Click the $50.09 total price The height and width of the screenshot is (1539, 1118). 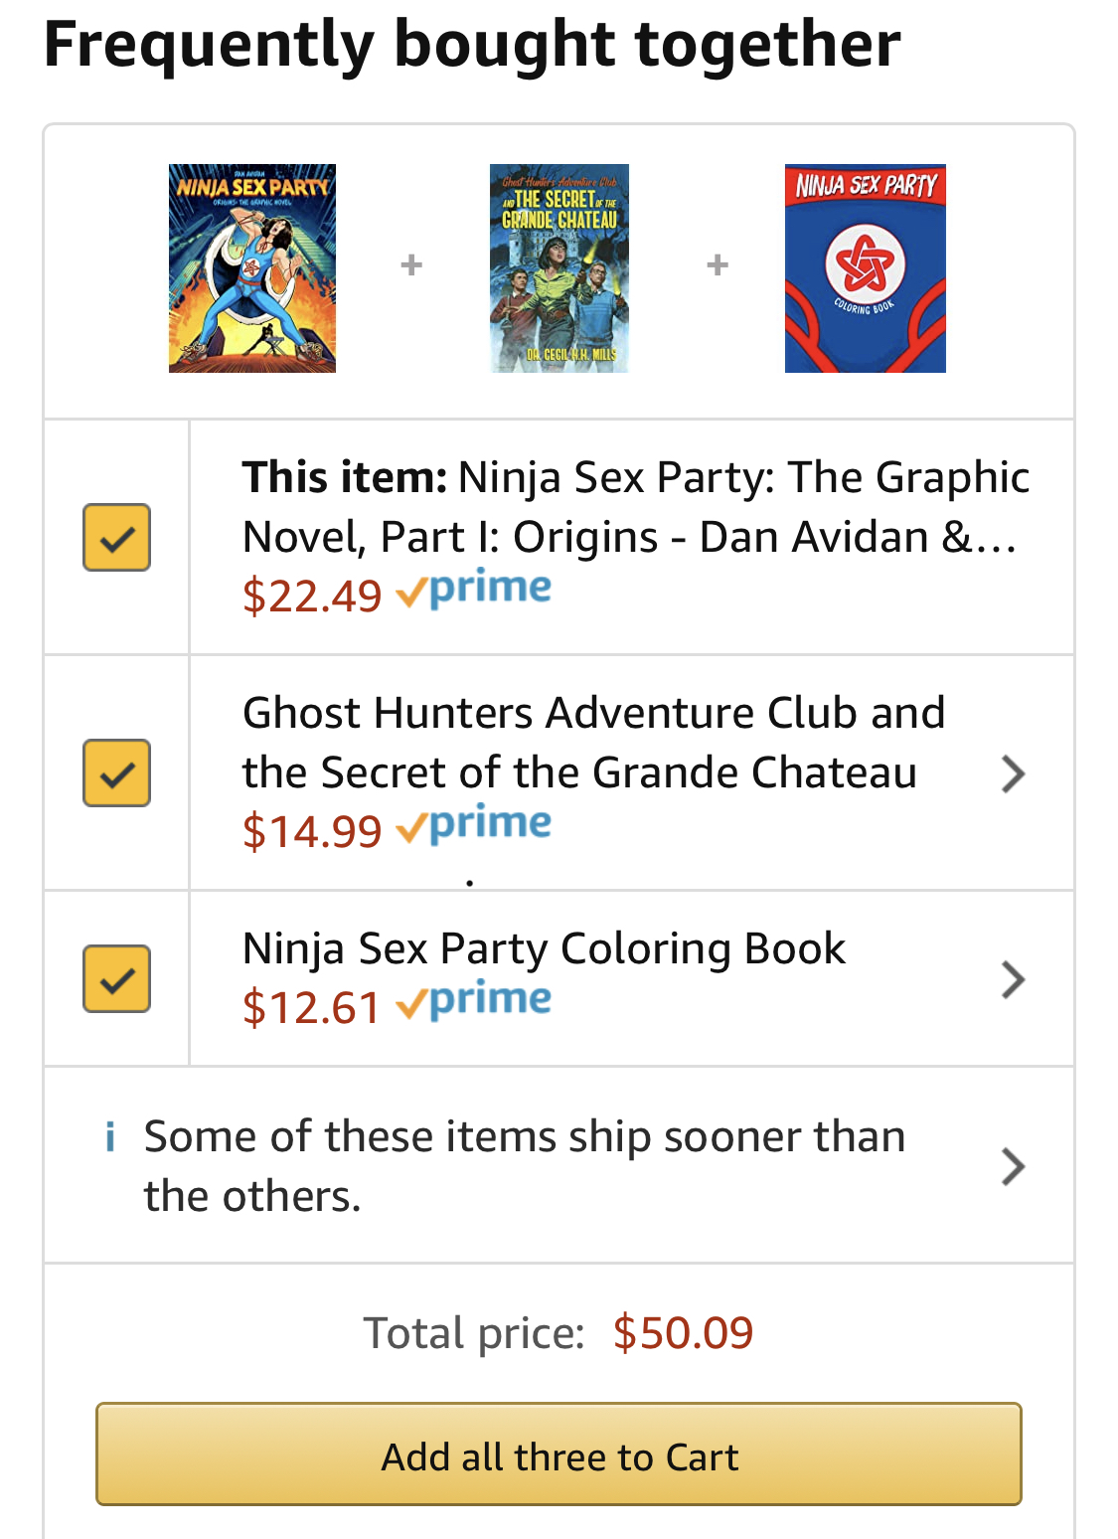coord(683,1333)
